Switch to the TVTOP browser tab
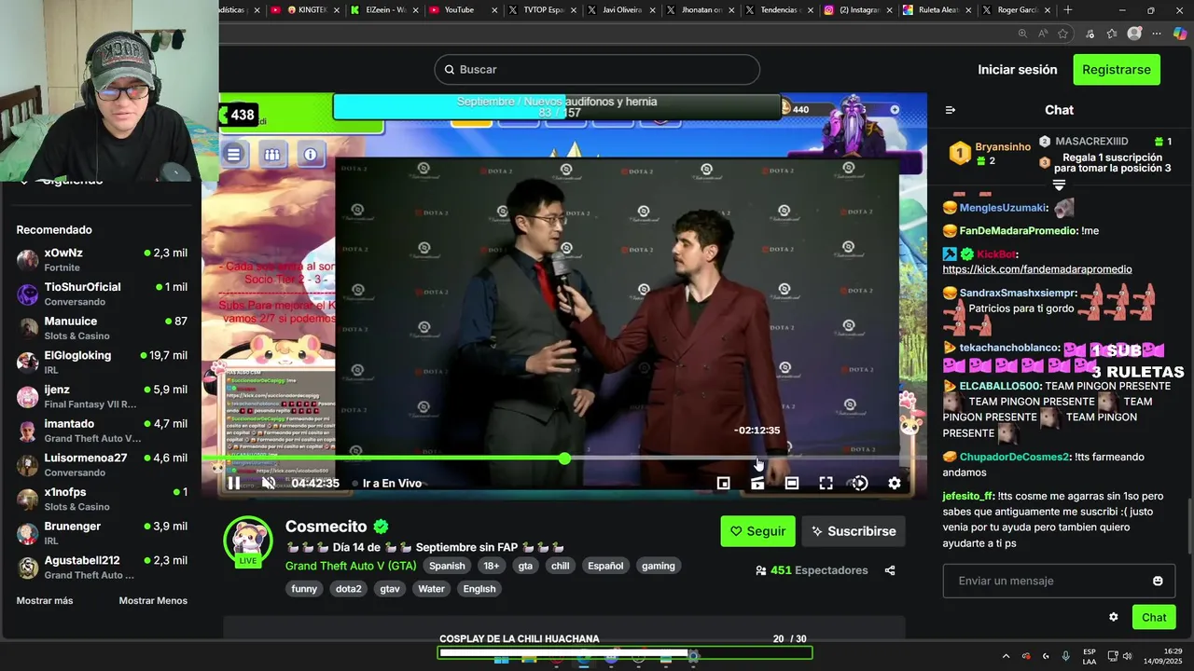The width and height of the screenshot is (1194, 671). pos(541,10)
